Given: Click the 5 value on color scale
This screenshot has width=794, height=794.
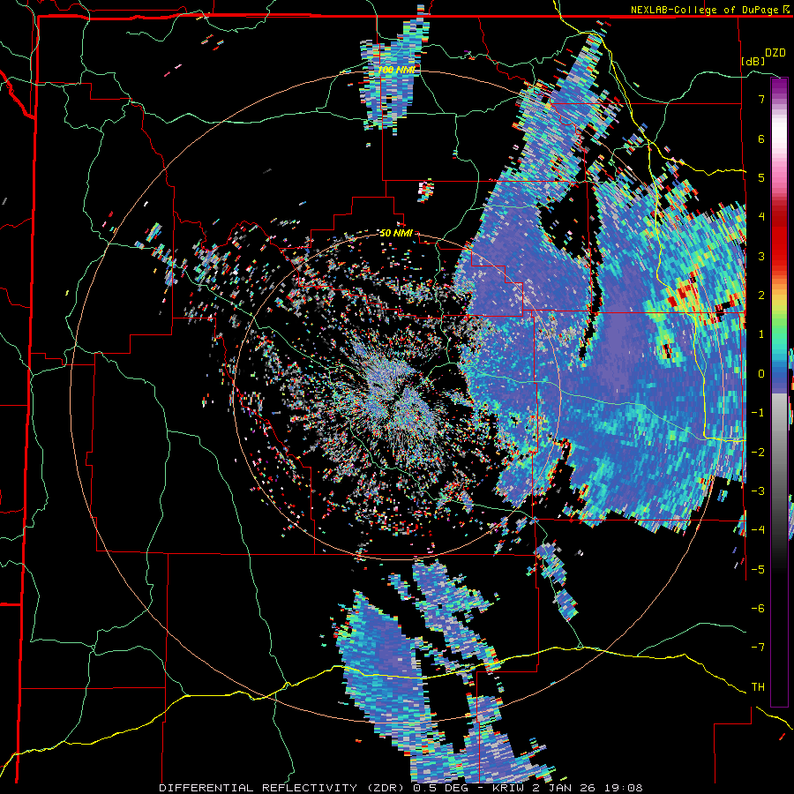Looking at the screenshot, I should point(761,177).
